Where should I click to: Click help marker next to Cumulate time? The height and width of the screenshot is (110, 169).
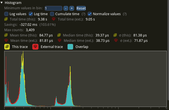(83, 14)
